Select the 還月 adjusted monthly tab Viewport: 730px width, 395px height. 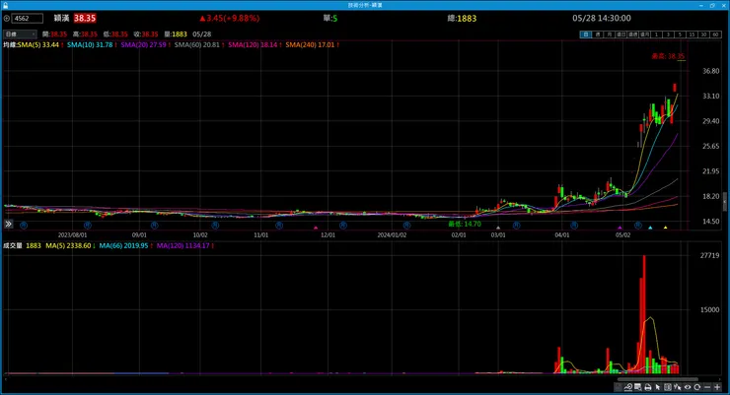tap(644, 34)
